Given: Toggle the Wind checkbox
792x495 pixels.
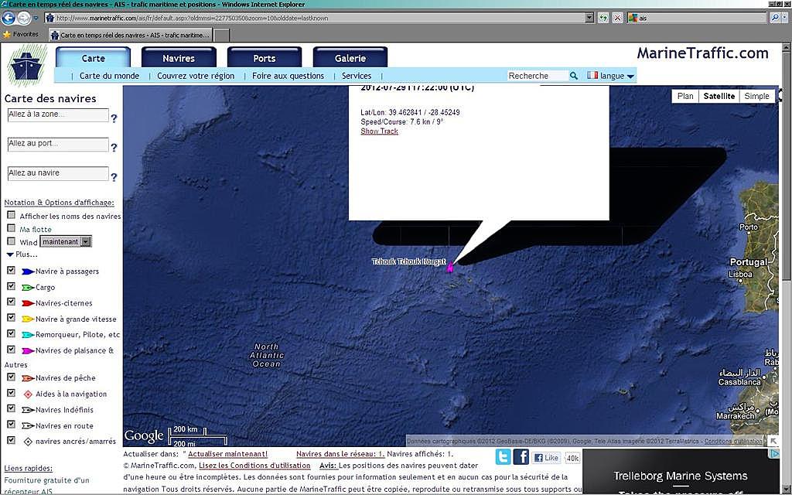Looking at the screenshot, I should [x=11, y=241].
